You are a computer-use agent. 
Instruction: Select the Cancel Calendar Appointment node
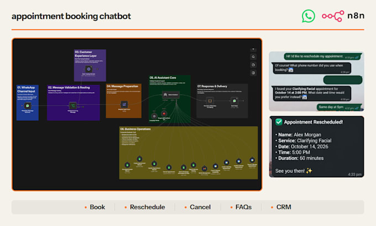pos(252,160)
